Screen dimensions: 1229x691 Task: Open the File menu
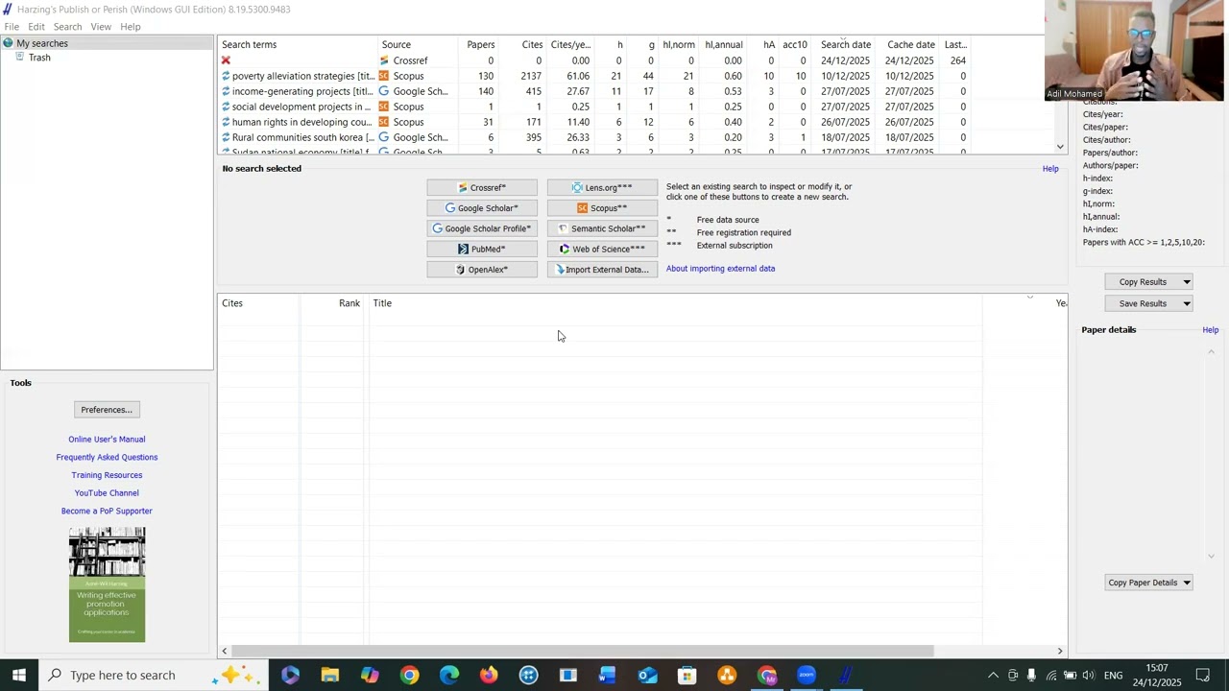pyautogui.click(x=12, y=27)
